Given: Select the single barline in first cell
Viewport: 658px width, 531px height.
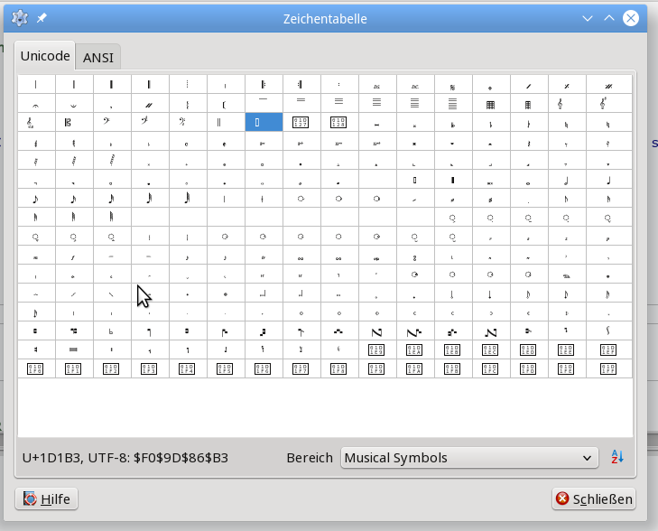Looking at the screenshot, I should [35, 85].
